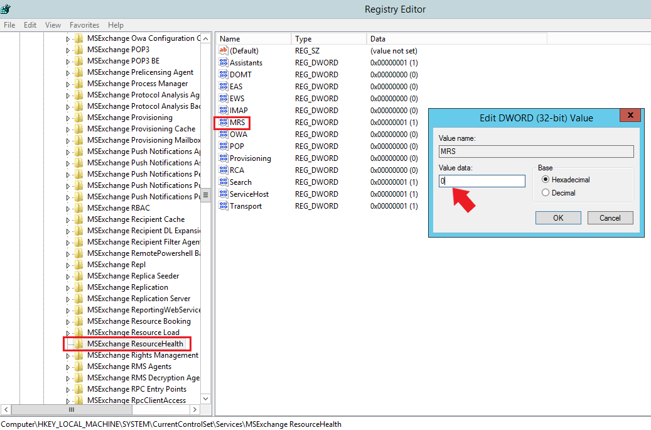The width and height of the screenshot is (651, 430).
Task: Sort values by the Type column header
Action: tap(329, 39)
